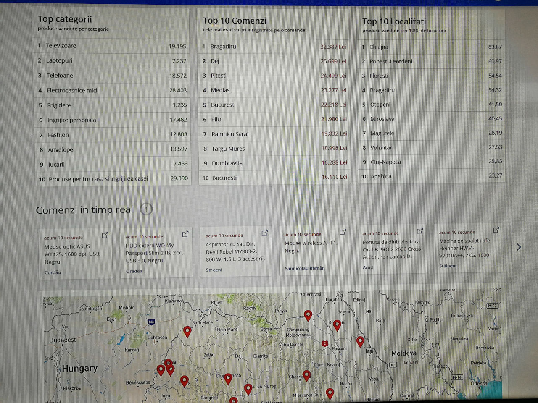Select Cluj-Napoca row in Top 10 Localitati

click(x=431, y=162)
